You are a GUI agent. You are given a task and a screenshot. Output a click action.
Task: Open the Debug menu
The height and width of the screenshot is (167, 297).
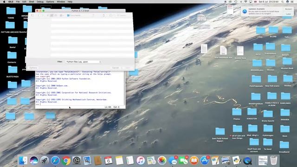tap(40, 2)
